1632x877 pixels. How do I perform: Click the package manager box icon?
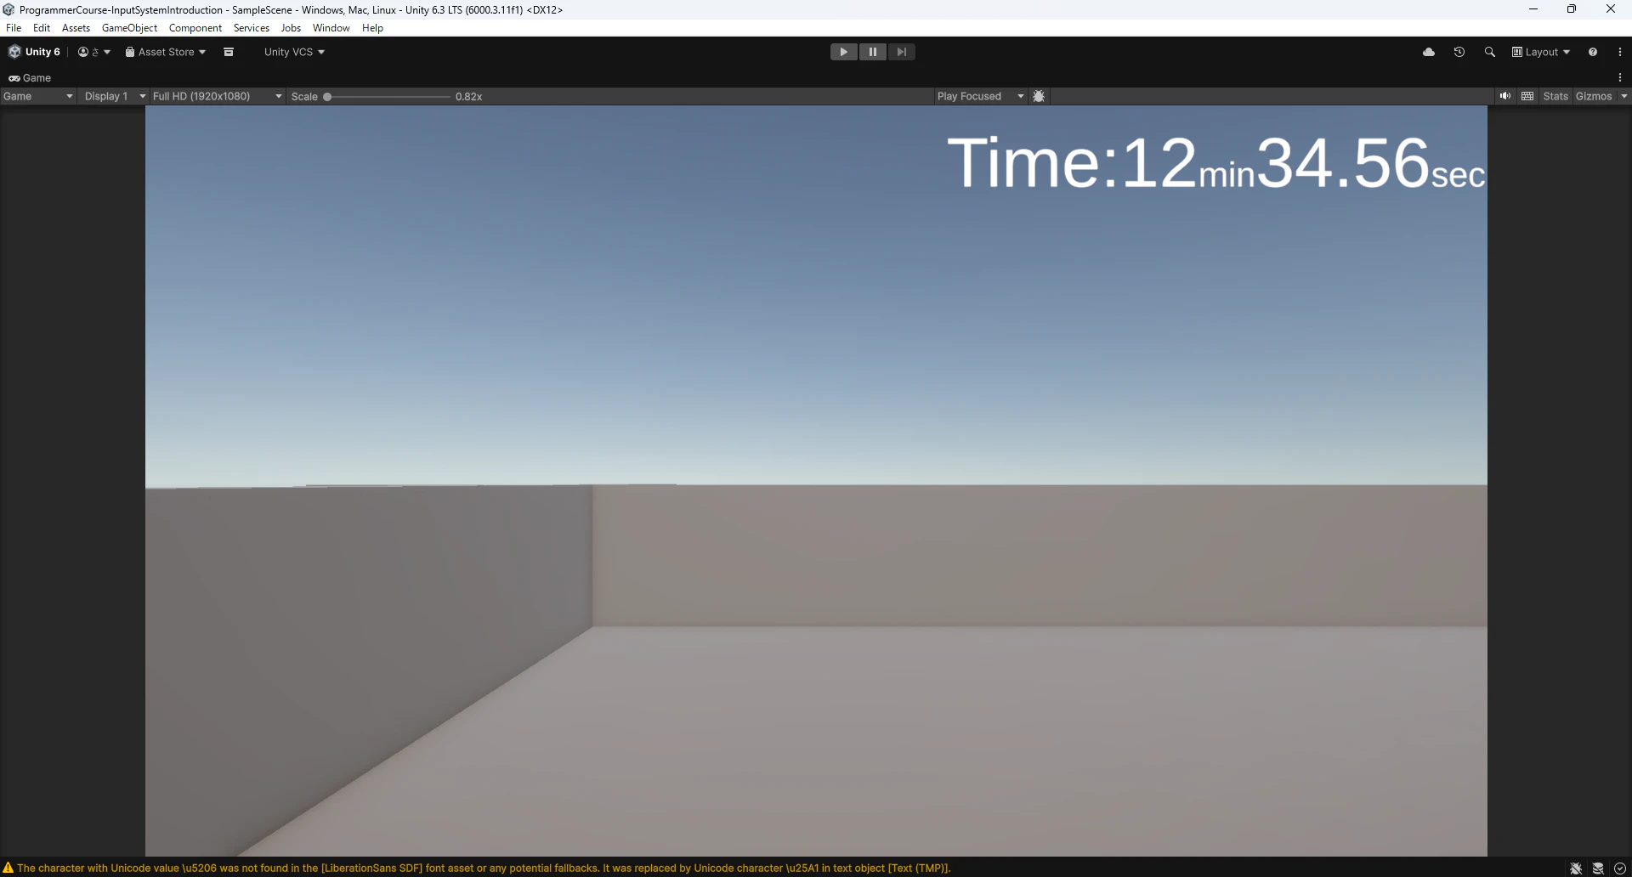(229, 52)
